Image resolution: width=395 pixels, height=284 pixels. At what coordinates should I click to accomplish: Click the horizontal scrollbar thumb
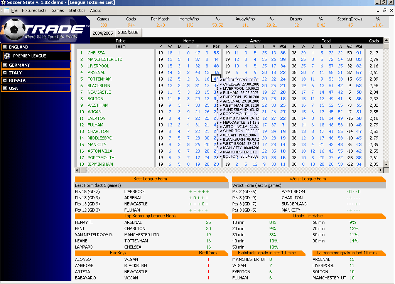[83, 170]
